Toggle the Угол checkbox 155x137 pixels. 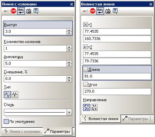85,85
